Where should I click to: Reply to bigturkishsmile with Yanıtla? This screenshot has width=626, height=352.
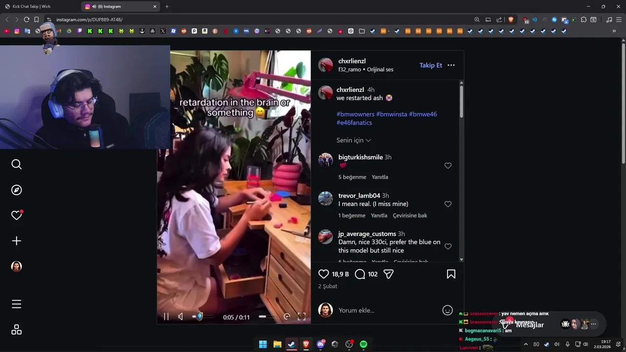380,177
